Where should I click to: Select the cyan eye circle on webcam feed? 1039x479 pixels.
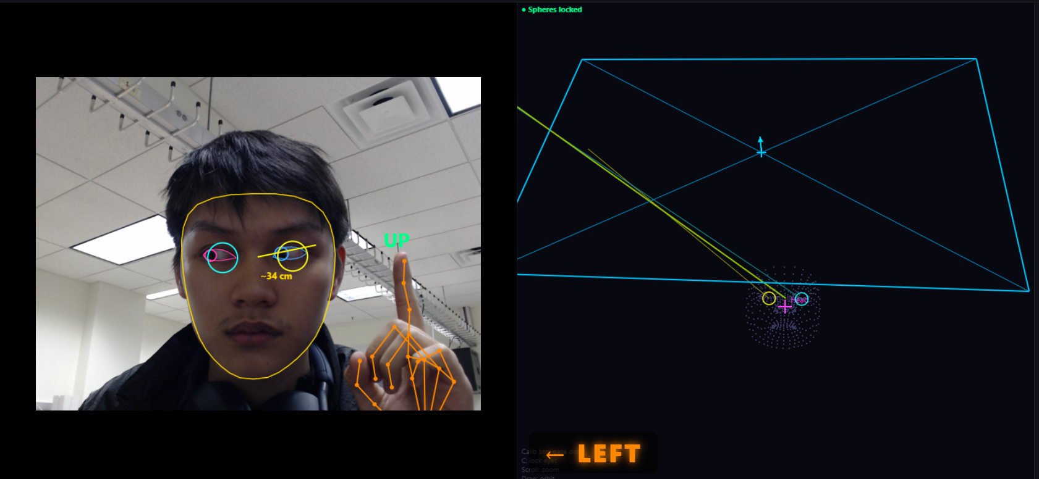[223, 257]
